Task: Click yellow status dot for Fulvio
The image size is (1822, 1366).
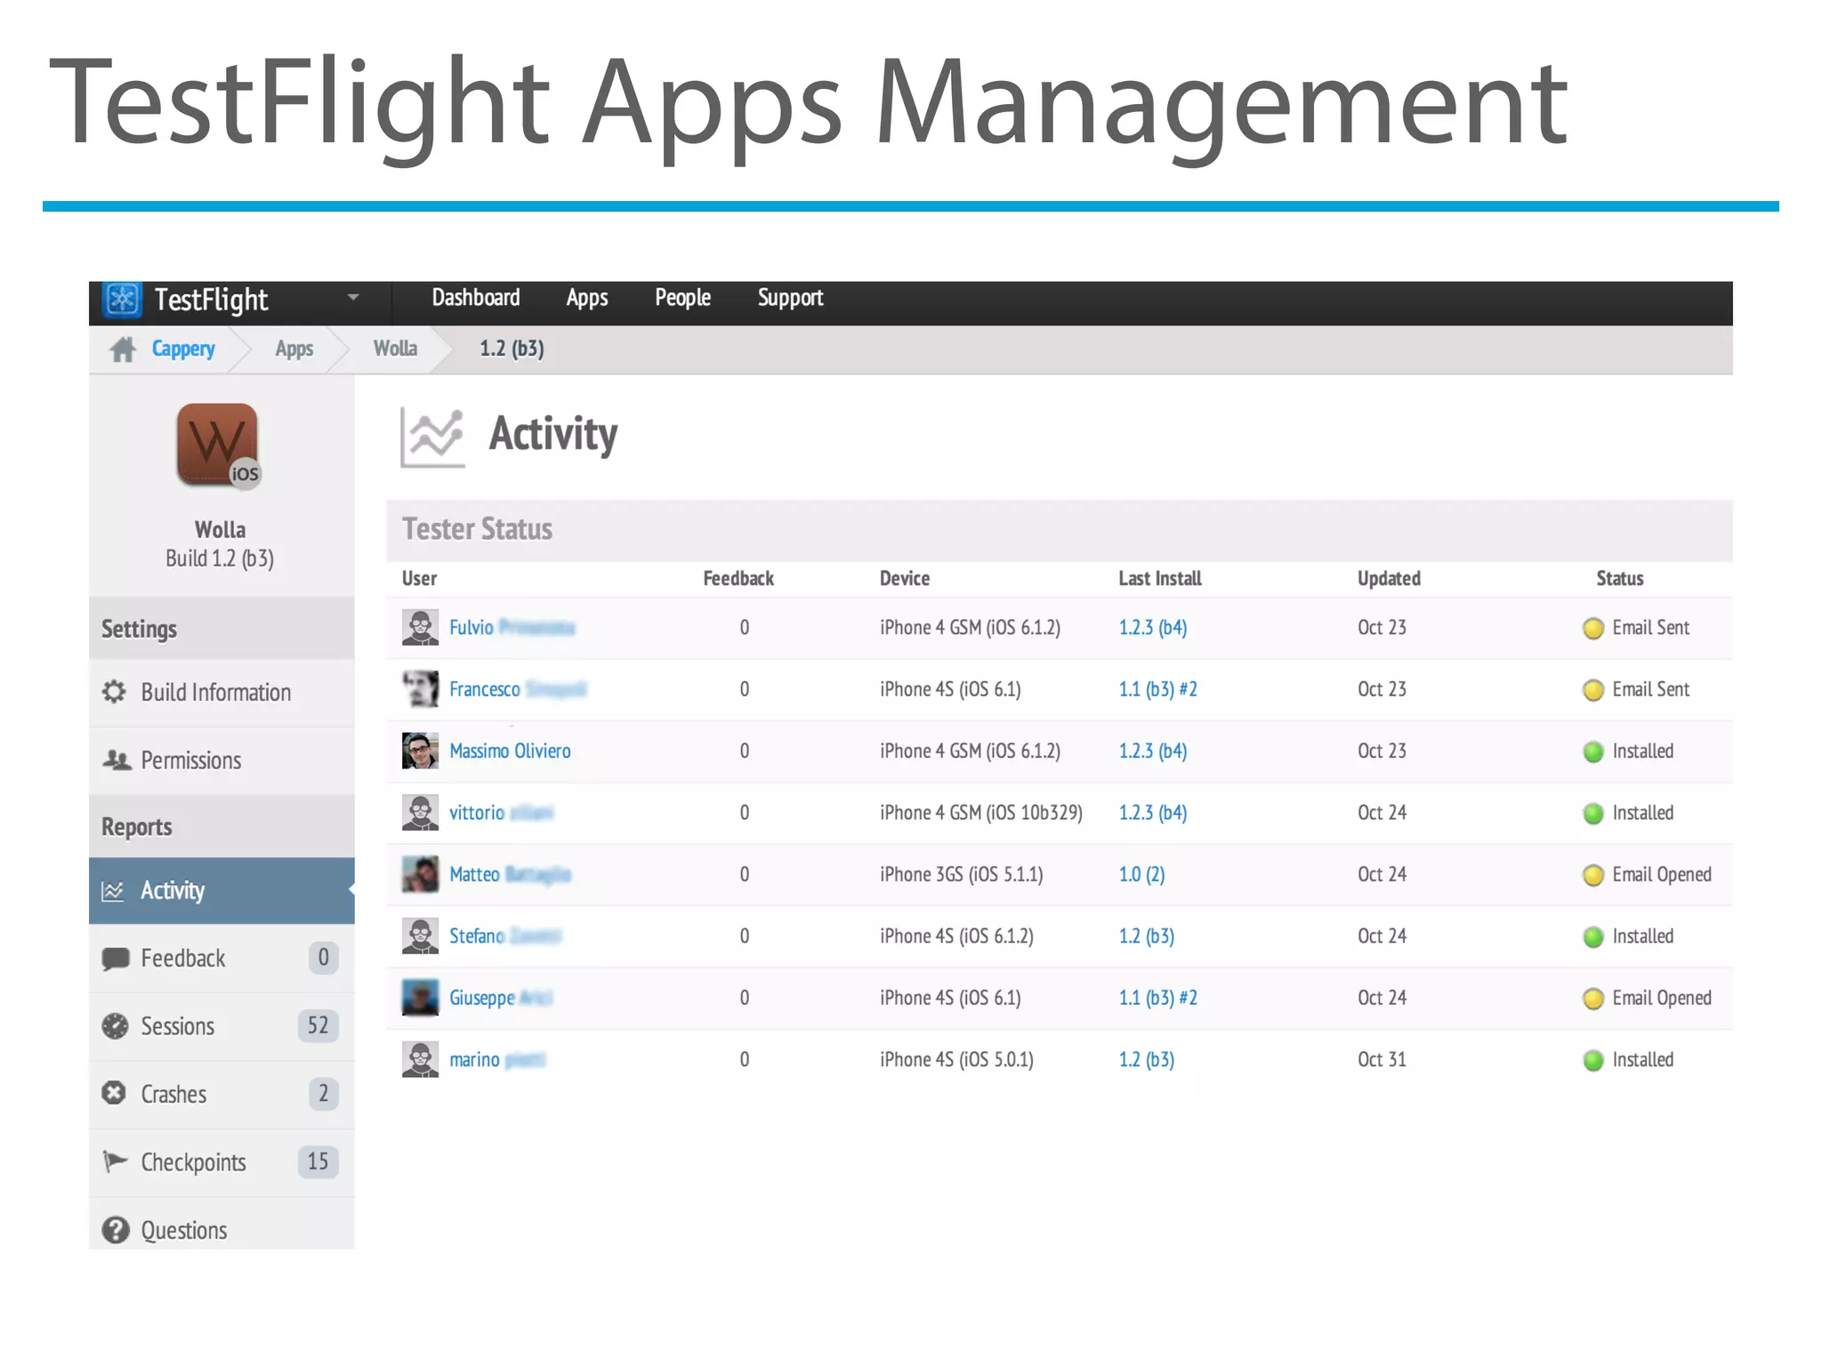Action: (1593, 629)
